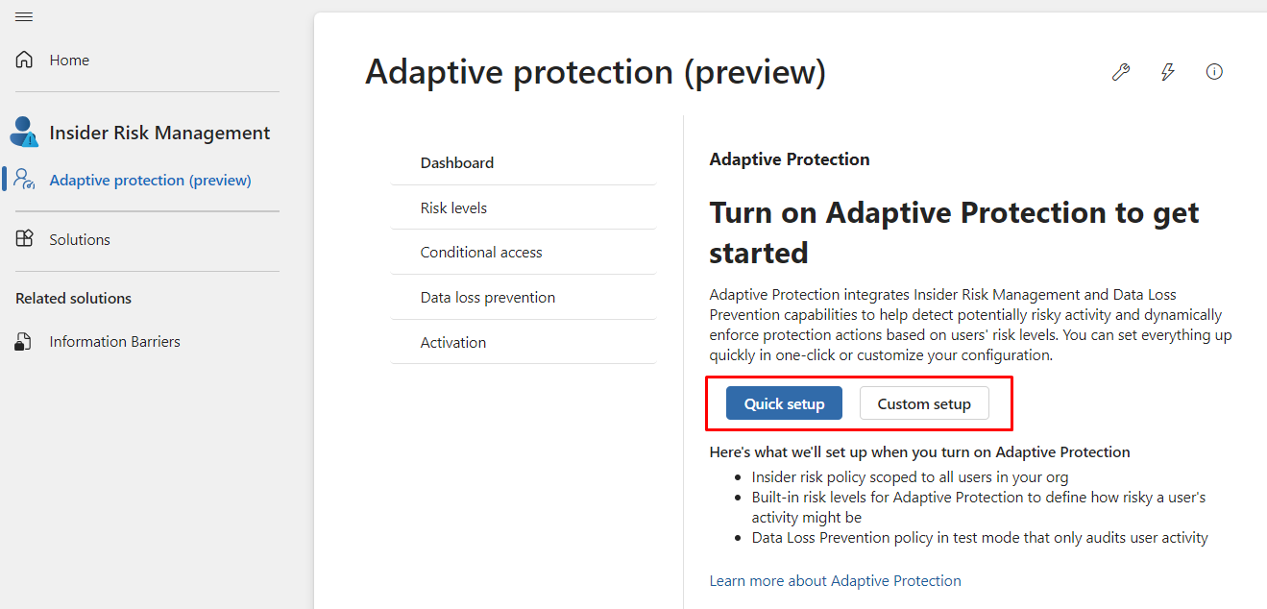Click the Insider Risk Management icon
Image resolution: width=1267 pixels, height=609 pixels.
(x=24, y=133)
